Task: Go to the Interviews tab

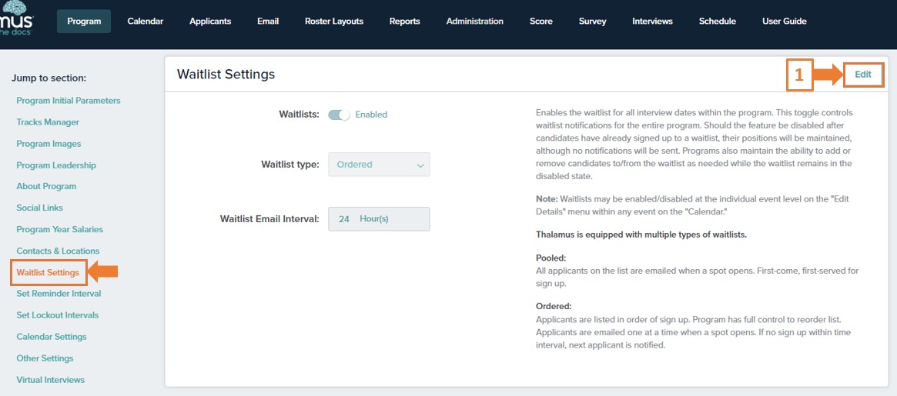Action: pyautogui.click(x=652, y=21)
